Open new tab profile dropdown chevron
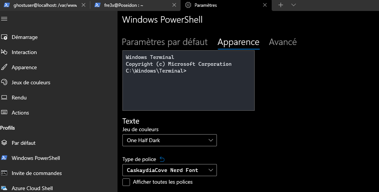The image size is (379, 192). click(x=294, y=5)
